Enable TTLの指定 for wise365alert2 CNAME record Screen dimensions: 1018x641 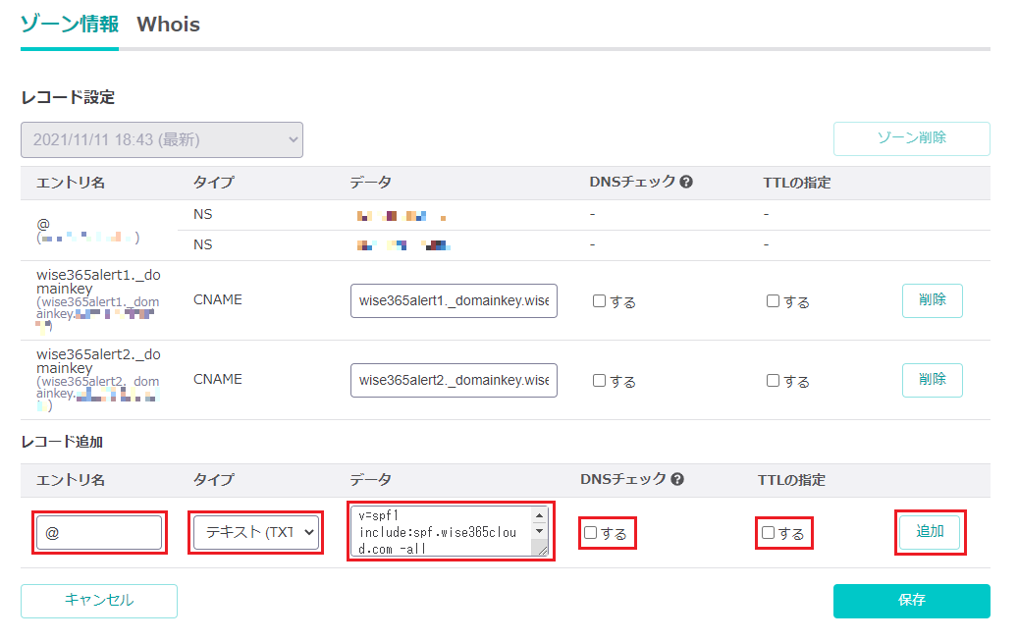tap(774, 381)
